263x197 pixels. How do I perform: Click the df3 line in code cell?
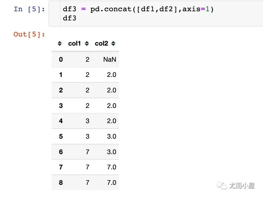70,18
